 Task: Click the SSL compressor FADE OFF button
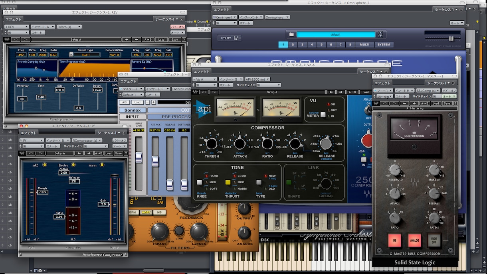[x=435, y=240]
